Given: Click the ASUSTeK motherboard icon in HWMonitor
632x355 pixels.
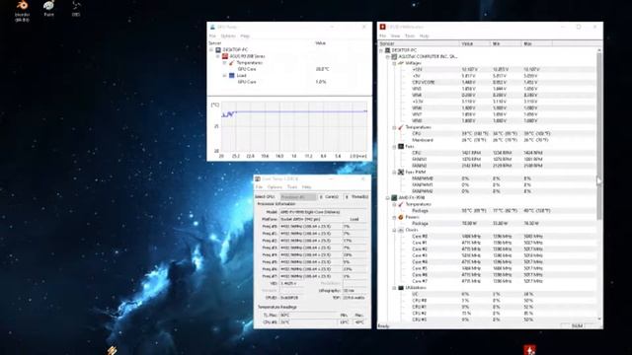Looking at the screenshot, I should (x=394, y=57).
